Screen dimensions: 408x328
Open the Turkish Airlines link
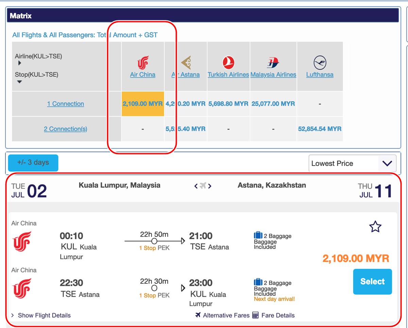tap(228, 75)
